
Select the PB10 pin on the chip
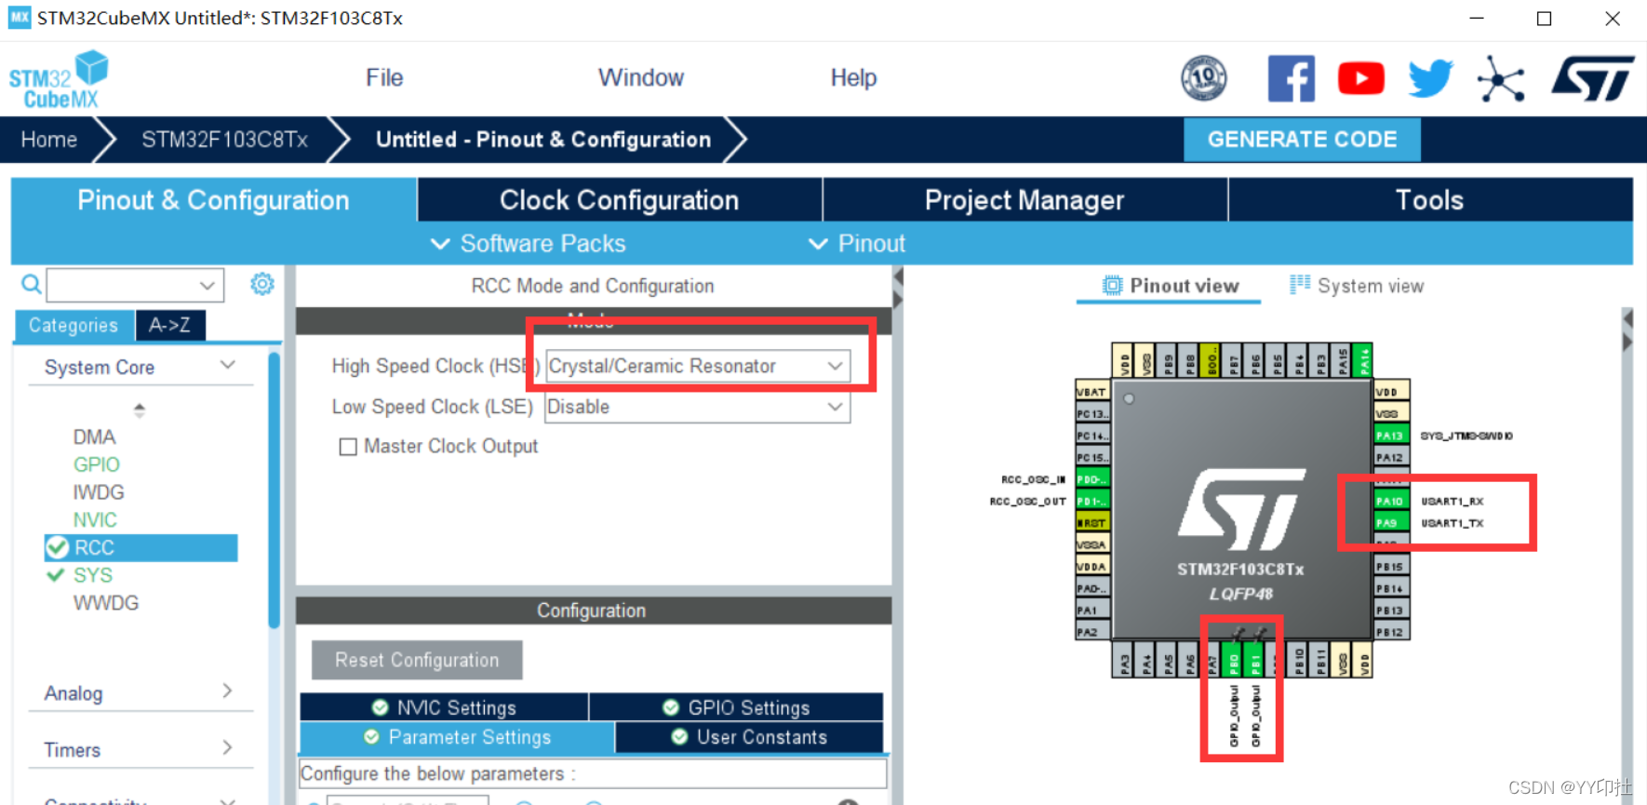[x=1299, y=660]
